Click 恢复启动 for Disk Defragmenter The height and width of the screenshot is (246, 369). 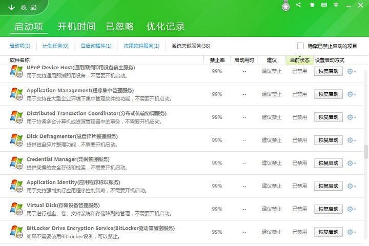329,140
